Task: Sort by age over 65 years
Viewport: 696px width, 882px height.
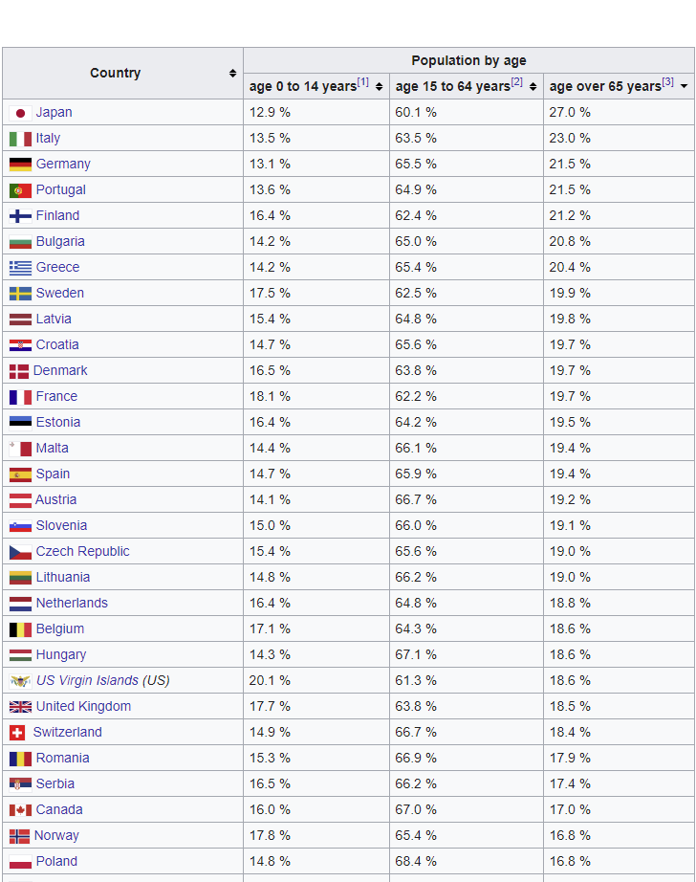Action: 684,87
